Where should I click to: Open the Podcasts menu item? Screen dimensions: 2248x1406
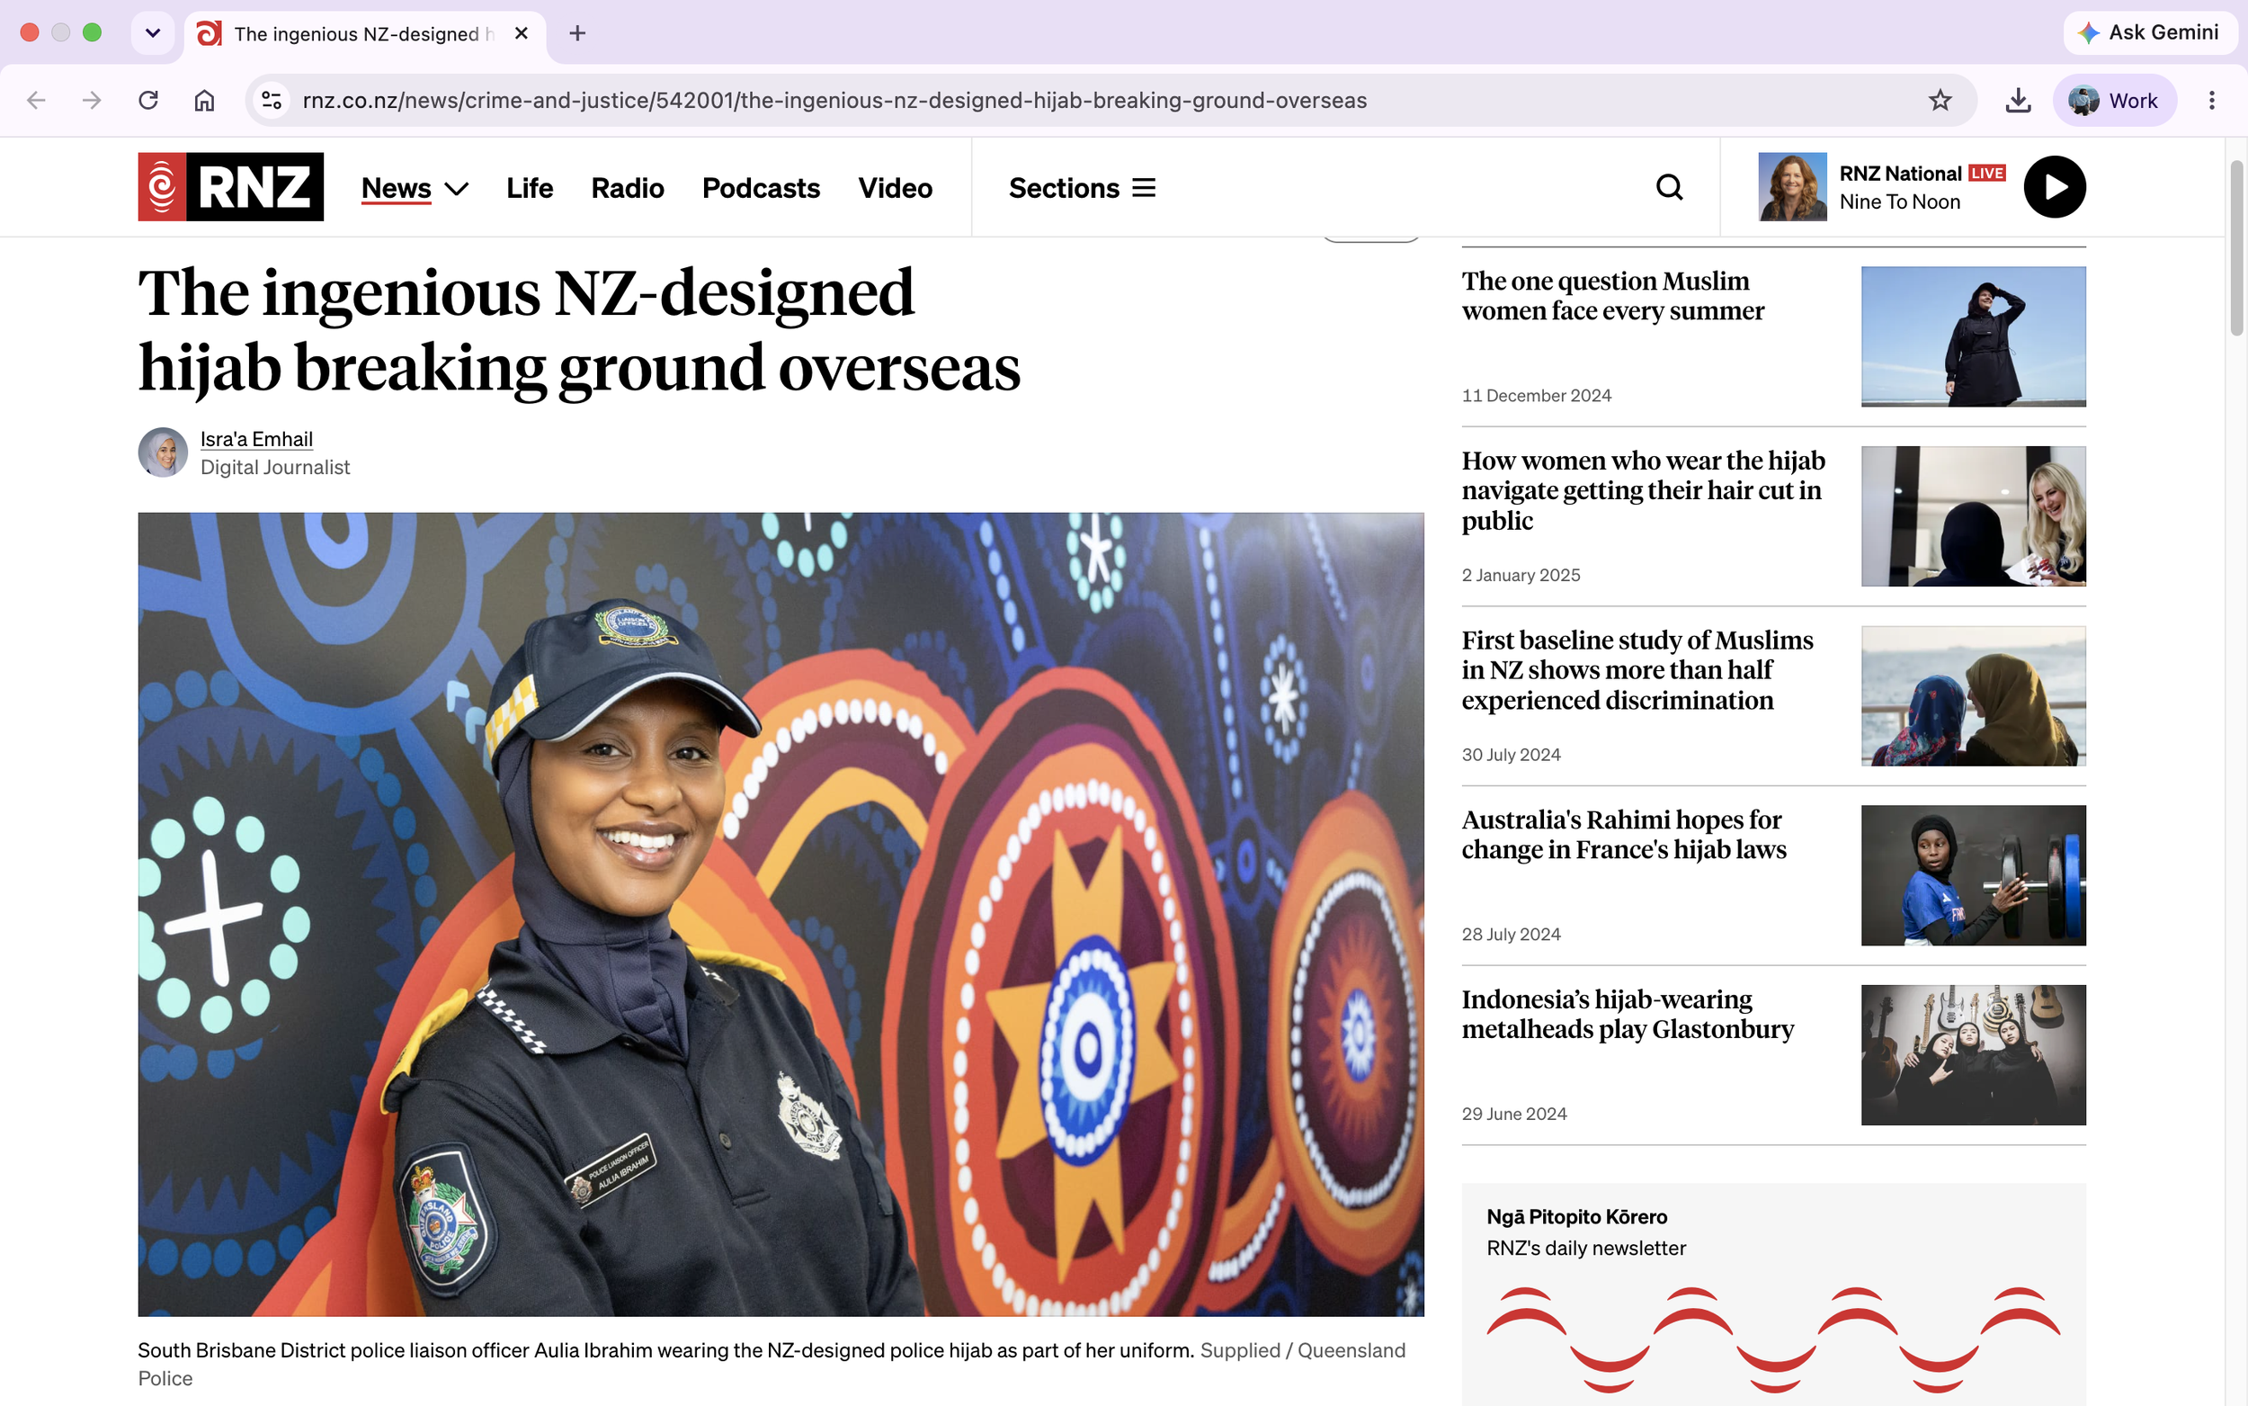tap(761, 188)
